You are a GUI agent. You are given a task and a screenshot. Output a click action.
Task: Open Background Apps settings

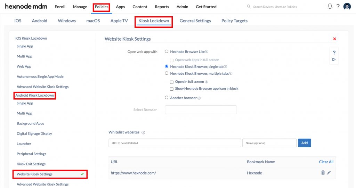tap(30, 123)
